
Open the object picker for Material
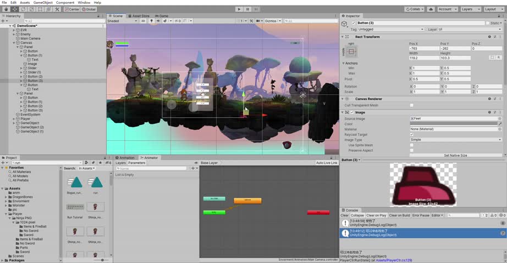click(x=500, y=129)
